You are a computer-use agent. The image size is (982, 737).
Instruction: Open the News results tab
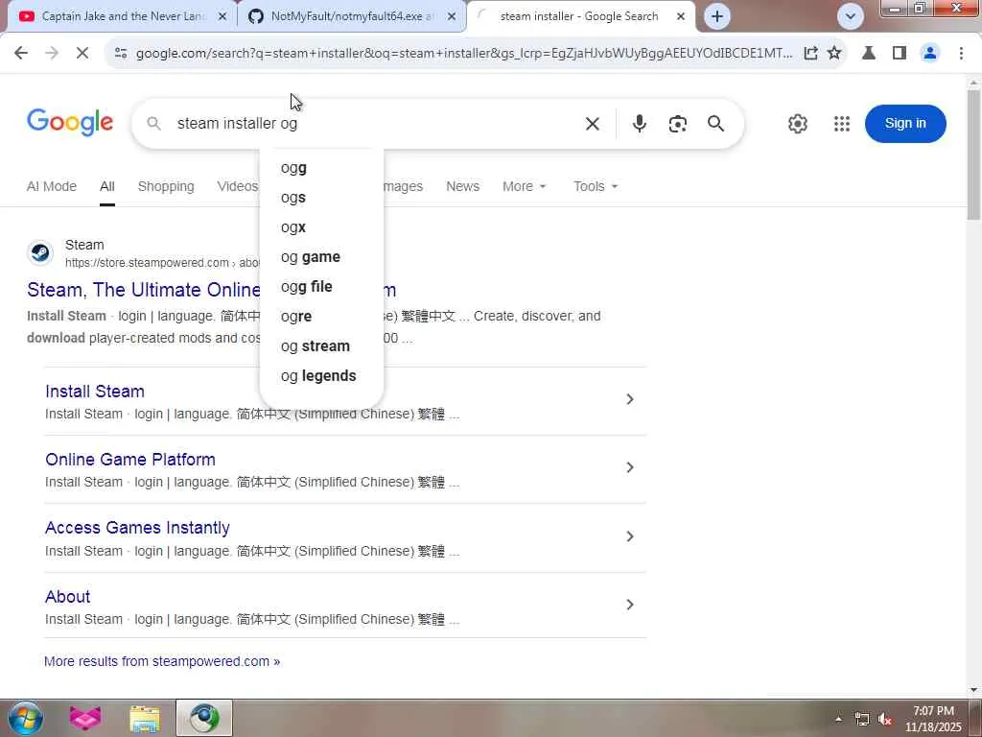(462, 186)
